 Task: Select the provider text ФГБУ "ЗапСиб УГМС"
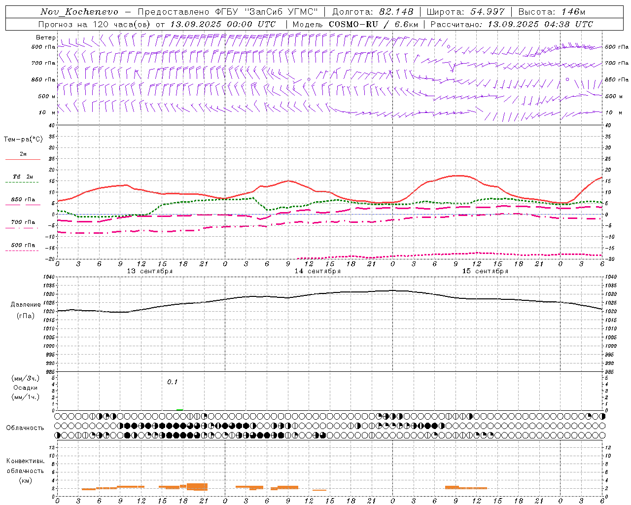(267, 12)
